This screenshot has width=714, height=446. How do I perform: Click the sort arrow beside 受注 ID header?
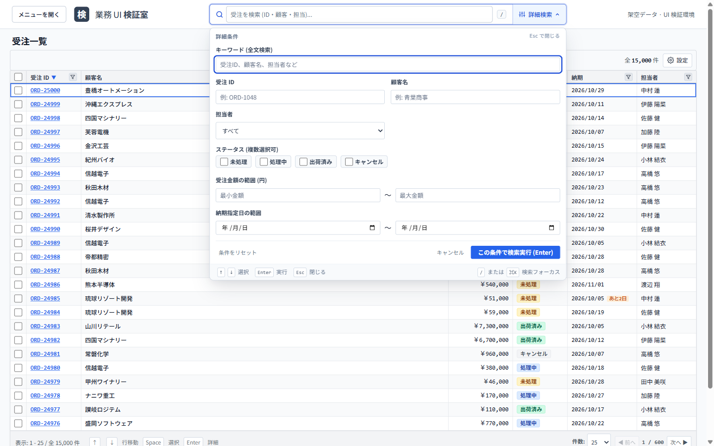coord(54,78)
